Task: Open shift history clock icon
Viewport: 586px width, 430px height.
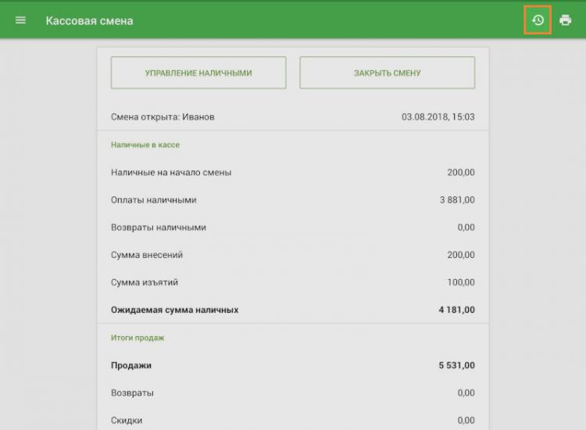Action: click(x=538, y=20)
